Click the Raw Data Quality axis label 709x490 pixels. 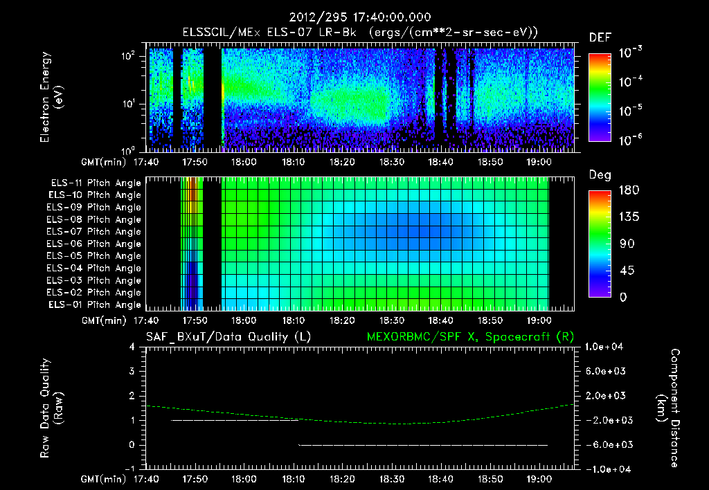point(51,408)
